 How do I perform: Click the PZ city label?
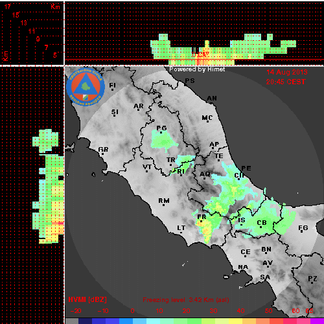pos(312,279)
